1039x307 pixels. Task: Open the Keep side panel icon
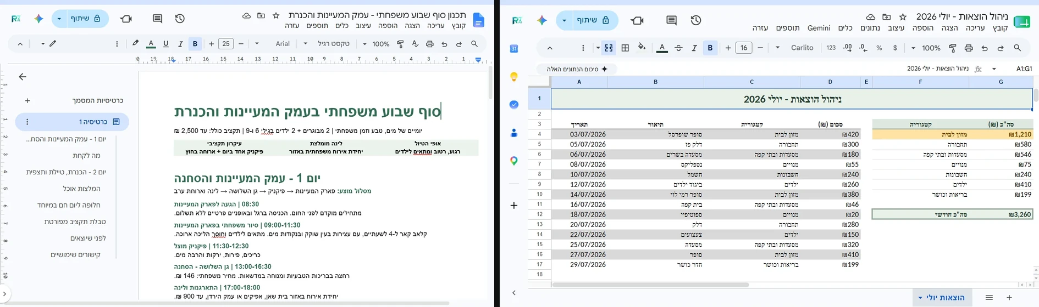point(514,77)
